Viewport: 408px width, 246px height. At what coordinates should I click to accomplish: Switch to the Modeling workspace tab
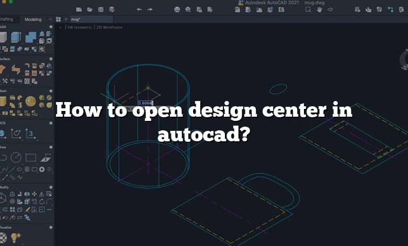33,19
